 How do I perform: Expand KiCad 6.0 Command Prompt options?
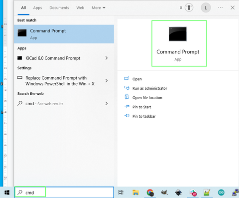(x=107, y=58)
